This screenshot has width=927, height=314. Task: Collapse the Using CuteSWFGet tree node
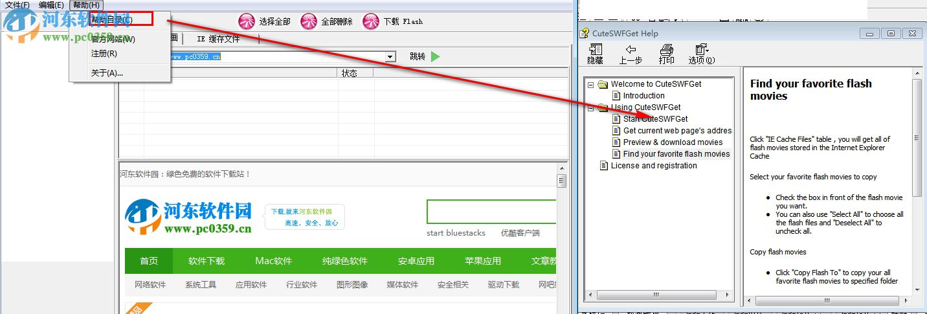[x=590, y=107]
